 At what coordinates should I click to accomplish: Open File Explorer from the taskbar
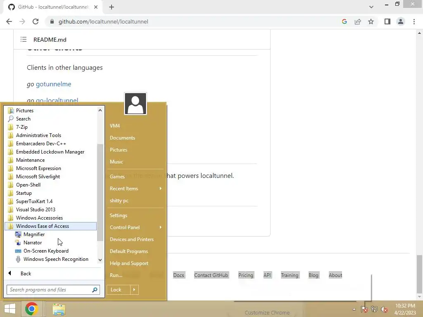click(59, 309)
